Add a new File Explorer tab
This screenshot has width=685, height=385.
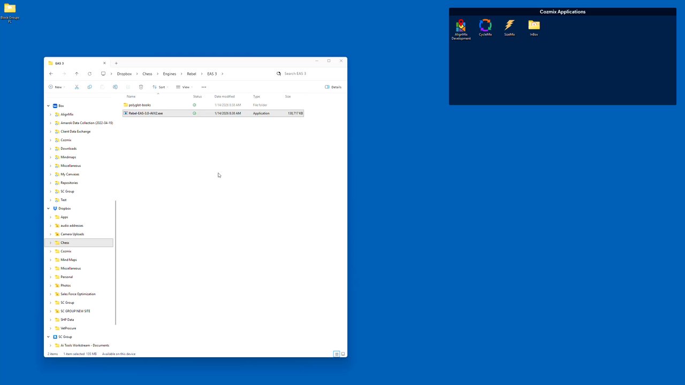tap(116, 63)
